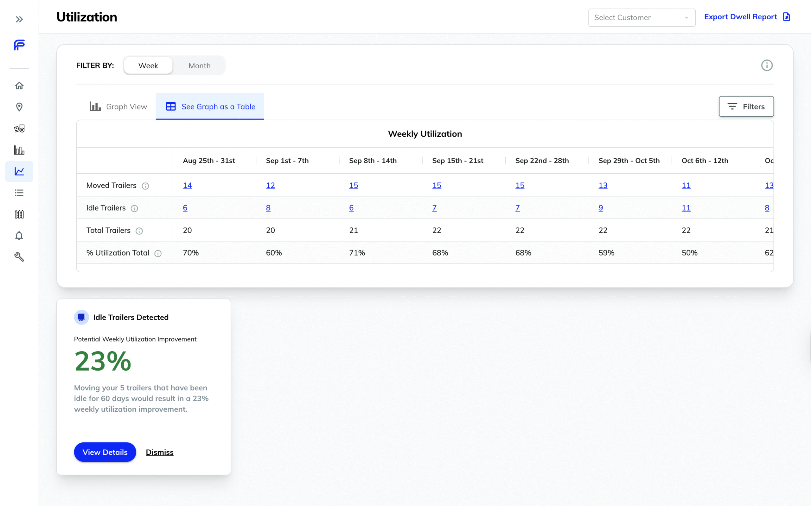811x506 pixels.
Task: Open the bell notifications icon
Action: 19,236
